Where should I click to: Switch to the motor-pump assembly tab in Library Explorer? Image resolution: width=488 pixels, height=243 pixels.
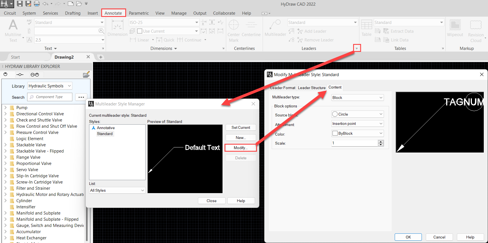pyautogui.click(x=35, y=75)
